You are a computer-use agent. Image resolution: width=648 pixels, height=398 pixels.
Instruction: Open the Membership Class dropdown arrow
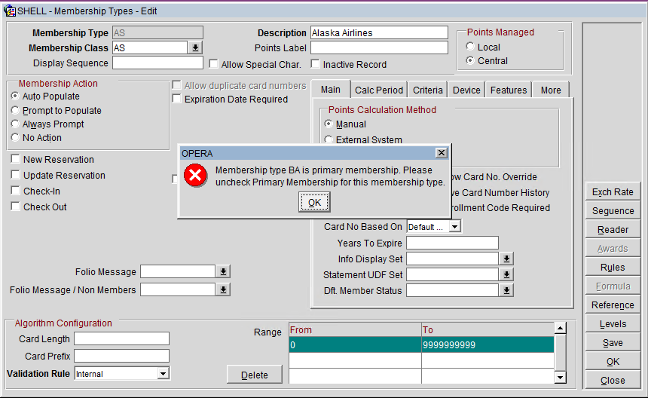(x=195, y=47)
